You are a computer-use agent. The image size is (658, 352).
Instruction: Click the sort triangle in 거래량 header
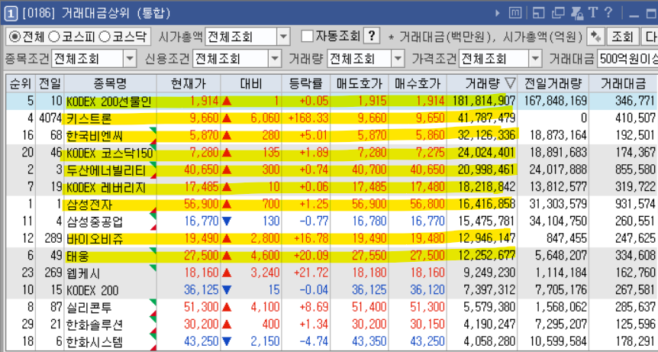point(510,83)
